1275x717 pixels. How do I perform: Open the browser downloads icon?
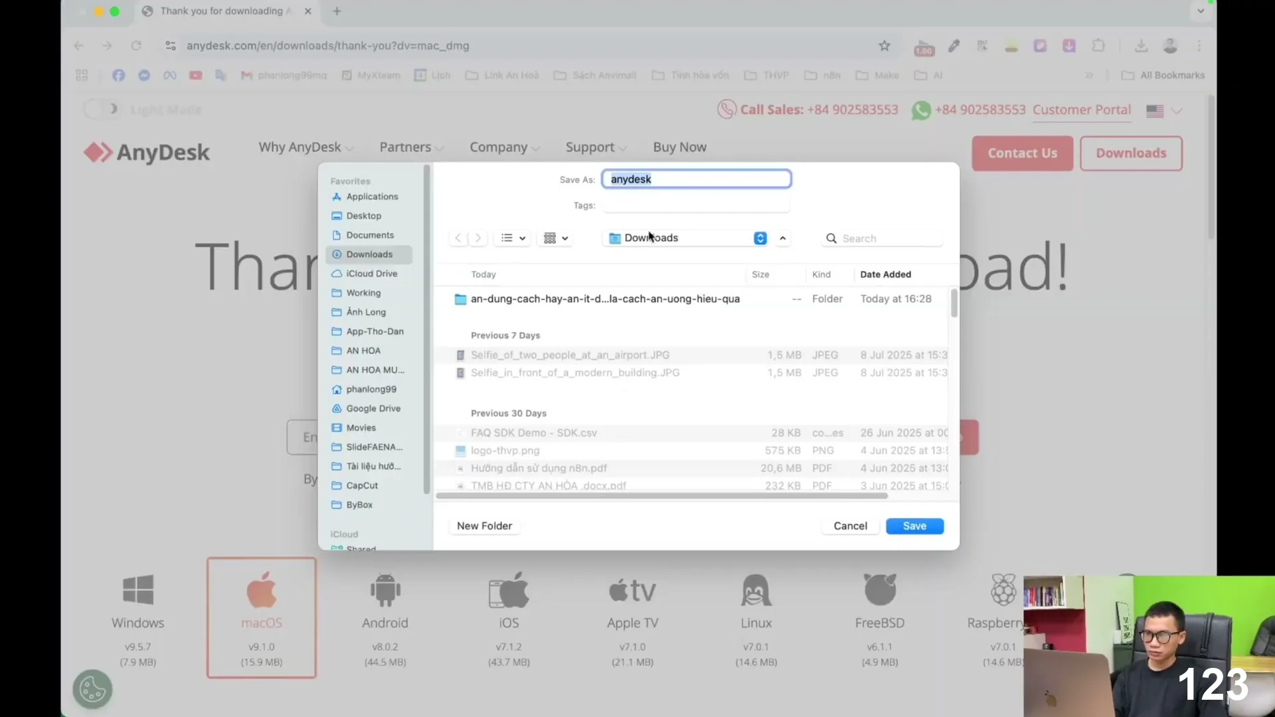[x=1141, y=46]
